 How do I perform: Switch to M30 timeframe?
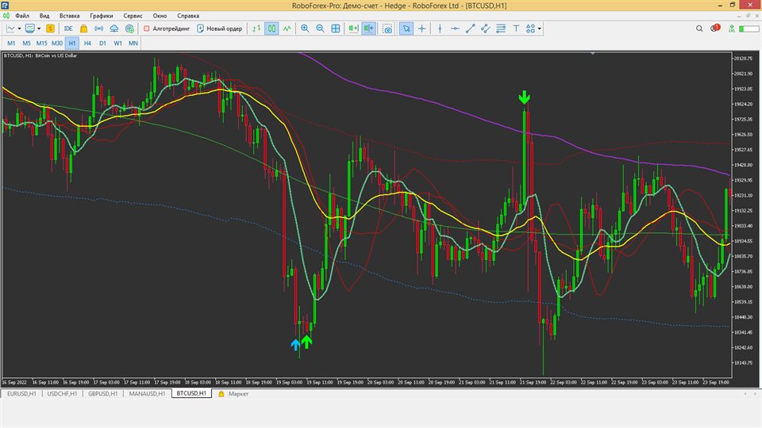click(x=57, y=43)
